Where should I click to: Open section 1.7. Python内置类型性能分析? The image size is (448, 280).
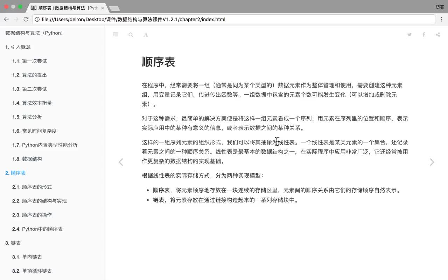(45, 145)
